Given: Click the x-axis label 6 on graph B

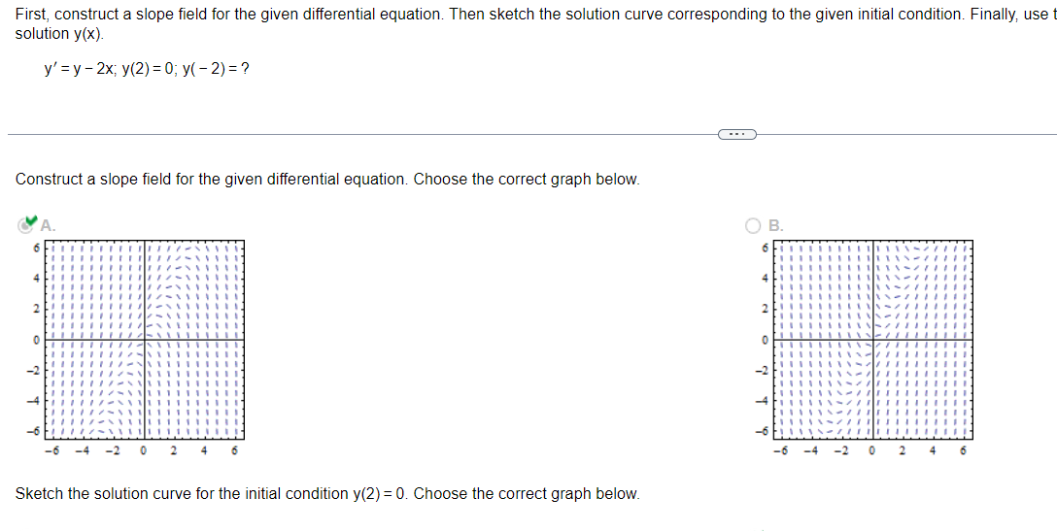Looking at the screenshot, I should point(963,450).
